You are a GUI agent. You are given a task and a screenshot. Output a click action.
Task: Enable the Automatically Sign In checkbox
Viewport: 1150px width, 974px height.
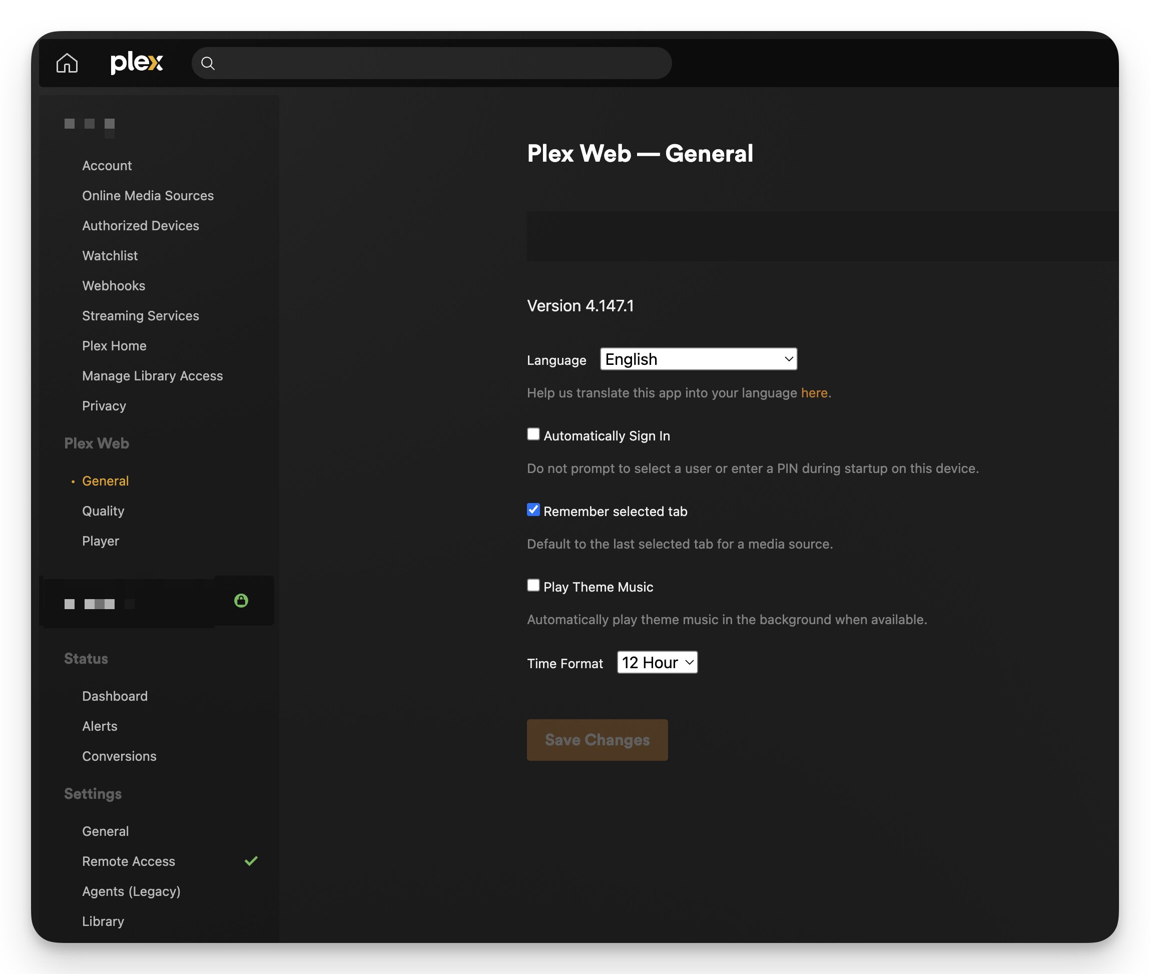coord(533,434)
